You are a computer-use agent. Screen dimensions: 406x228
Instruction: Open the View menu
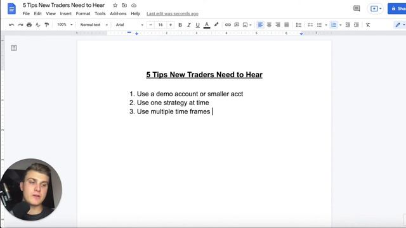pyautogui.click(x=51, y=14)
